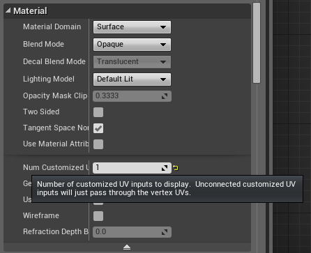This screenshot has height=253, width=311.
Task: Click the Decal Blend Mode label
Action: [54, 61]
